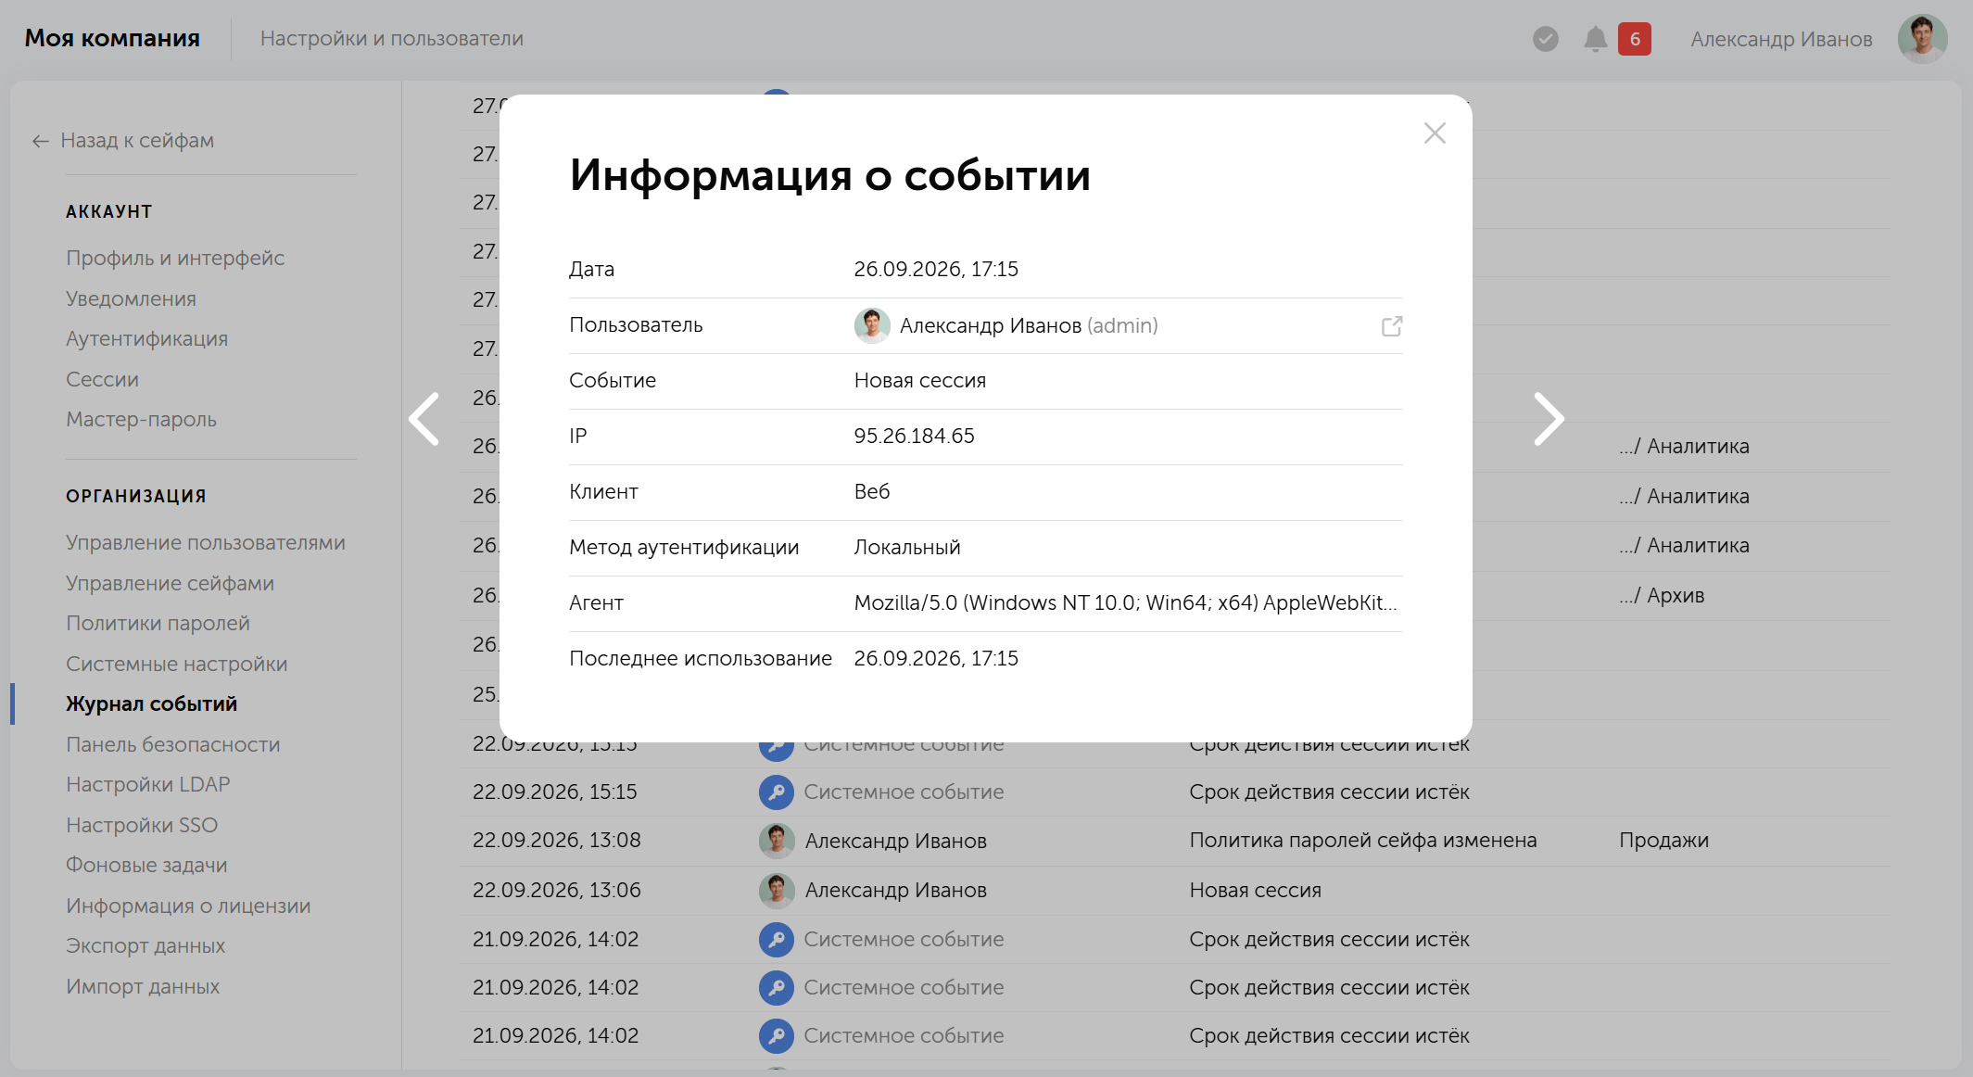Image resolution: width=1973 pixels, height=1077 pixels.
Task: Open Информация о лицензии
Action: coord(188,906)
